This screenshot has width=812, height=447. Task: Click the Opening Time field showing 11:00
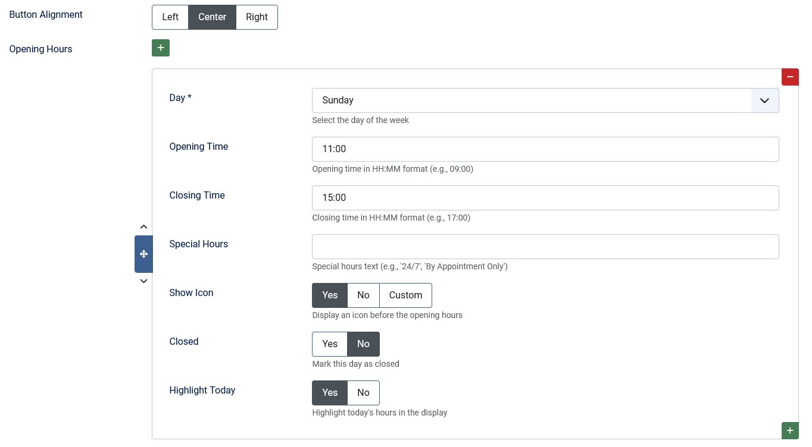pos(545,149)
